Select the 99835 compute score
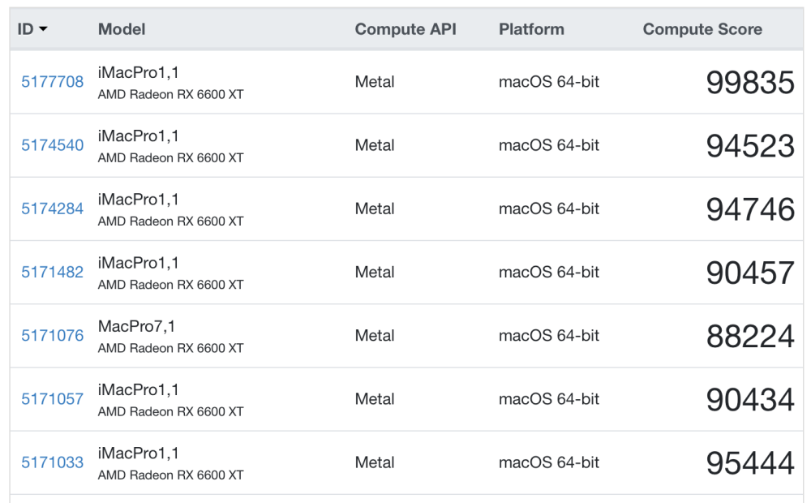This screenshot has height=503, width=811. (x=750, y=82)
